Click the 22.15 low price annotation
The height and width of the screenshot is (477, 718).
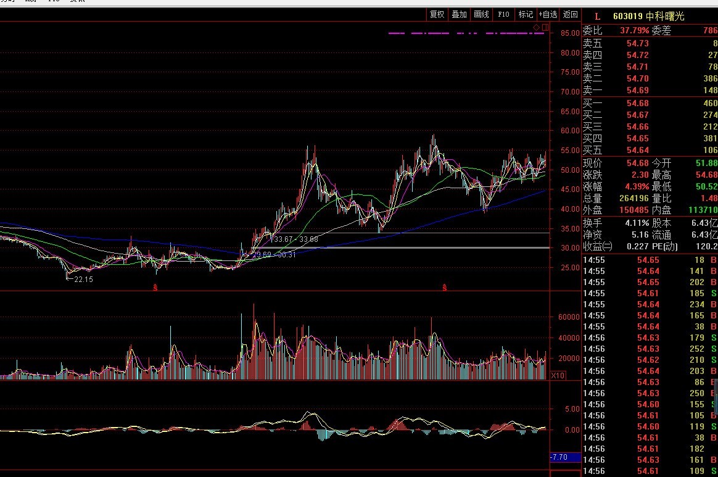tap(83, 280)
